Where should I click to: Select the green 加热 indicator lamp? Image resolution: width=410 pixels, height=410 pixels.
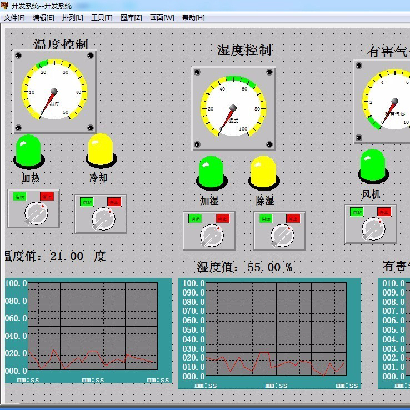click(29, 152)
